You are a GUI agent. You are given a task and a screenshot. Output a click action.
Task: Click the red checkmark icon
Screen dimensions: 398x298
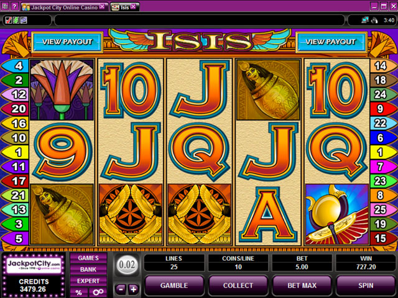(x=8, y=20)
